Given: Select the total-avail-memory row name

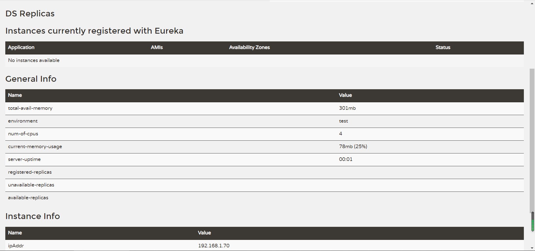Looking at the screenshot, I should pyautogui.click(x=30, y=108).
